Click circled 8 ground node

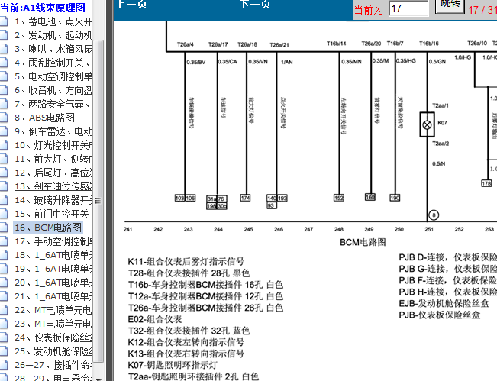tap(434, 215)
